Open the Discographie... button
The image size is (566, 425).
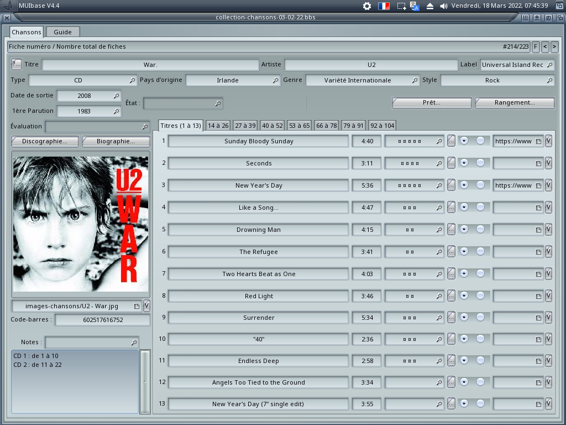click(x=45, y=141)
